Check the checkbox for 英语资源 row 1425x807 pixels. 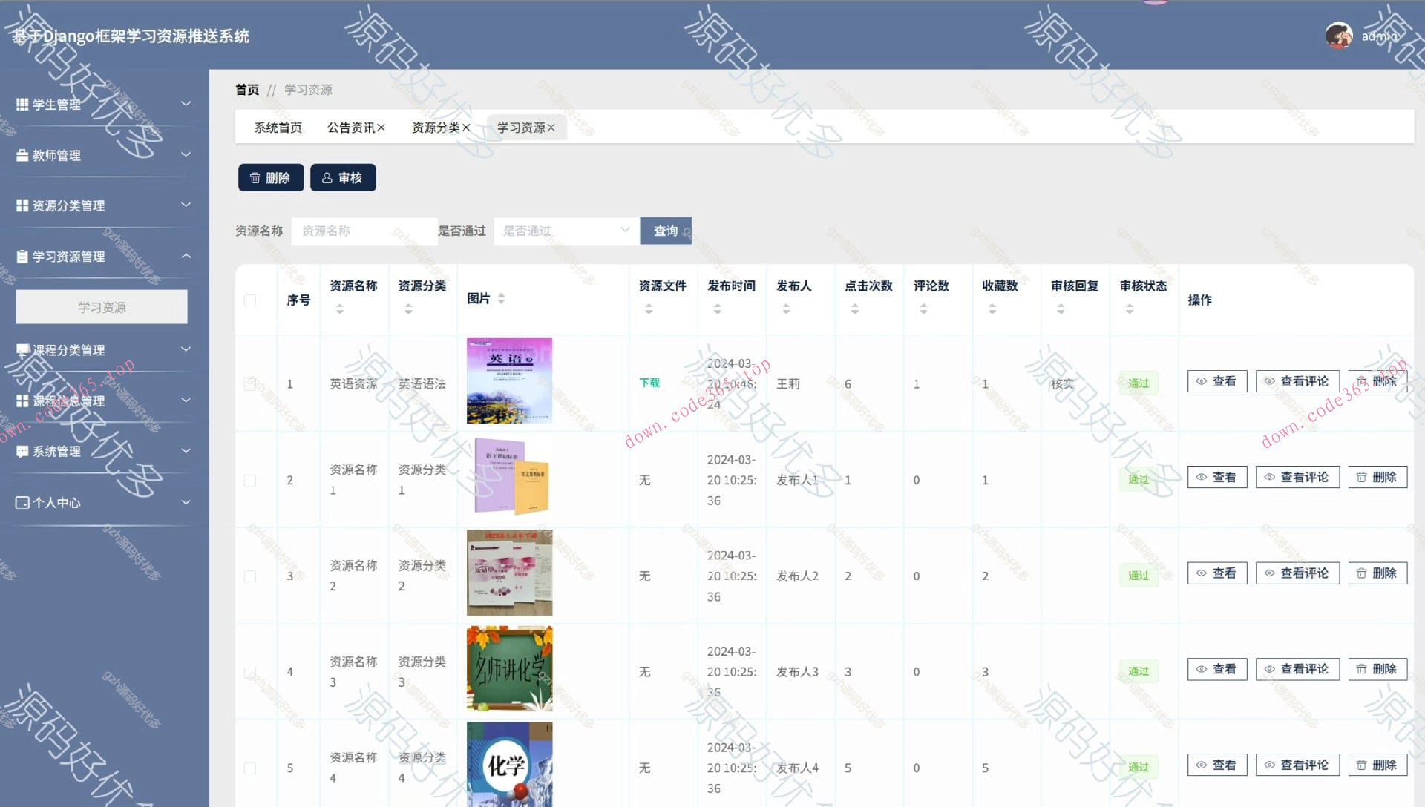pyautogui.click(x=250, y=383)
